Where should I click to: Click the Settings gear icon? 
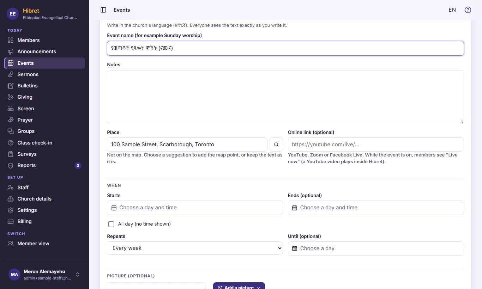pyautogui.click(x=11, y=210)
